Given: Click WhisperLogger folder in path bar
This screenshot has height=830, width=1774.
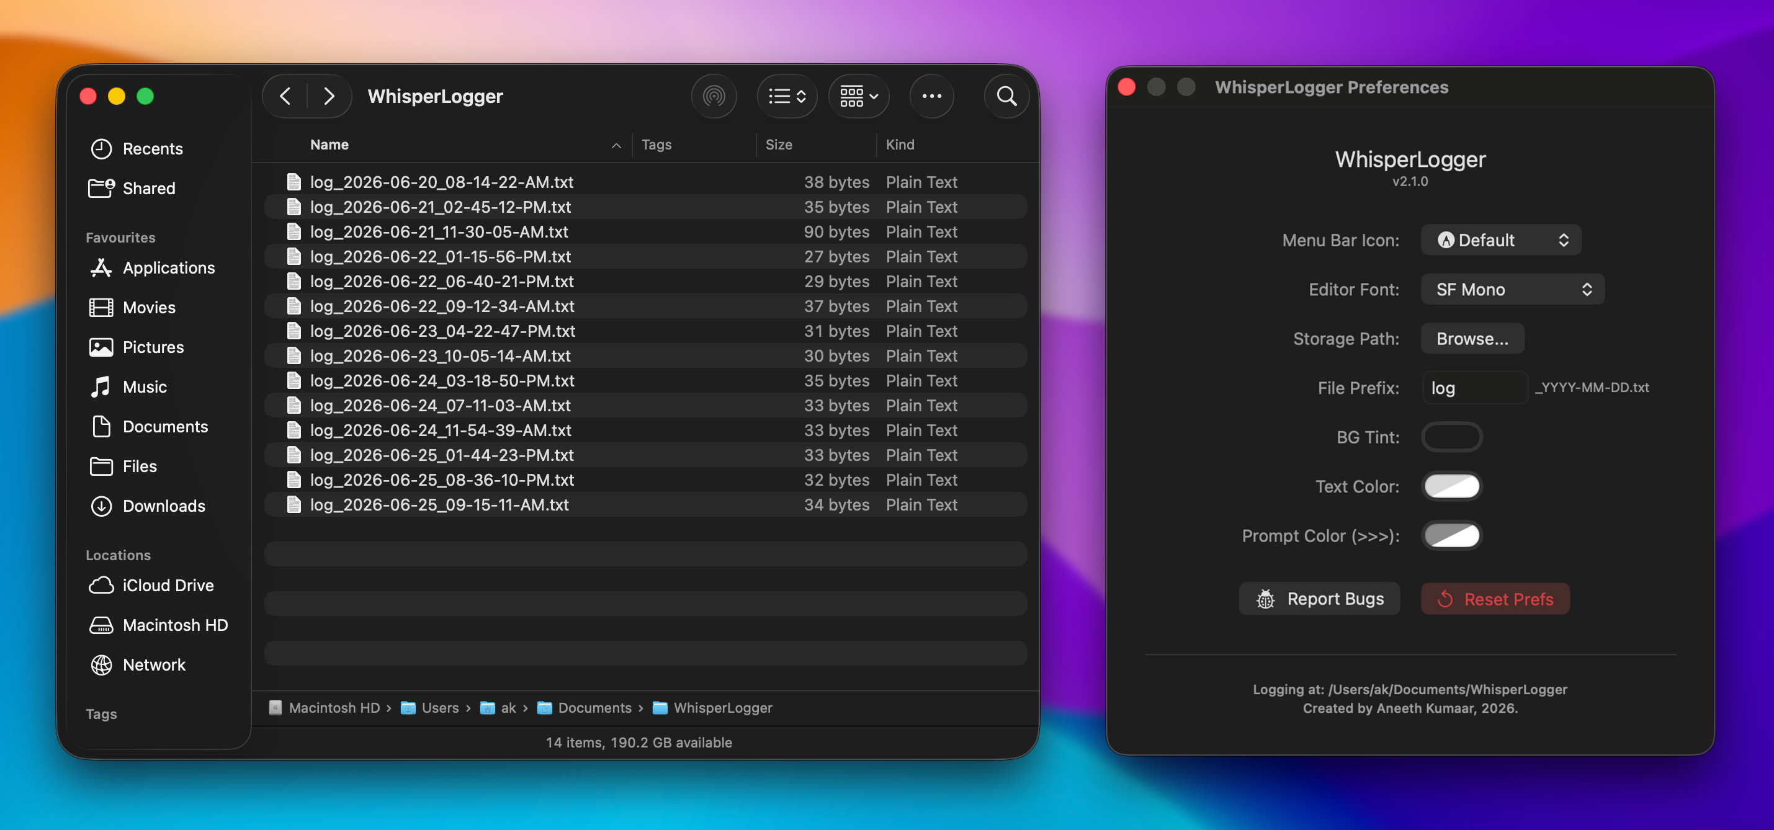Looking at the screenshot, I should 712,708.
